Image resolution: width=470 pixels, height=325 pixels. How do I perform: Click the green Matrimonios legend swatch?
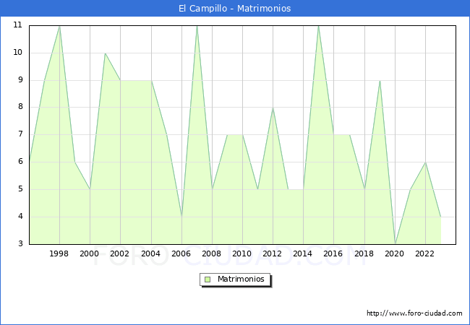click(x=208, y=279)
